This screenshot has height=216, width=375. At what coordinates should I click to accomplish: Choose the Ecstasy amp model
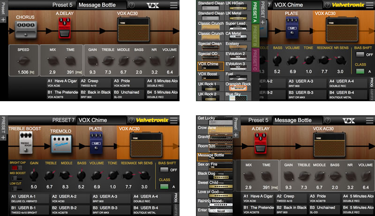pos(238,46)
